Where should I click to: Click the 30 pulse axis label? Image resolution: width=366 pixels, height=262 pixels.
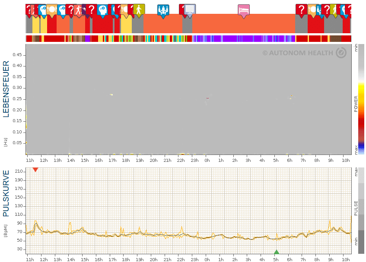click(x=20, y=249)
